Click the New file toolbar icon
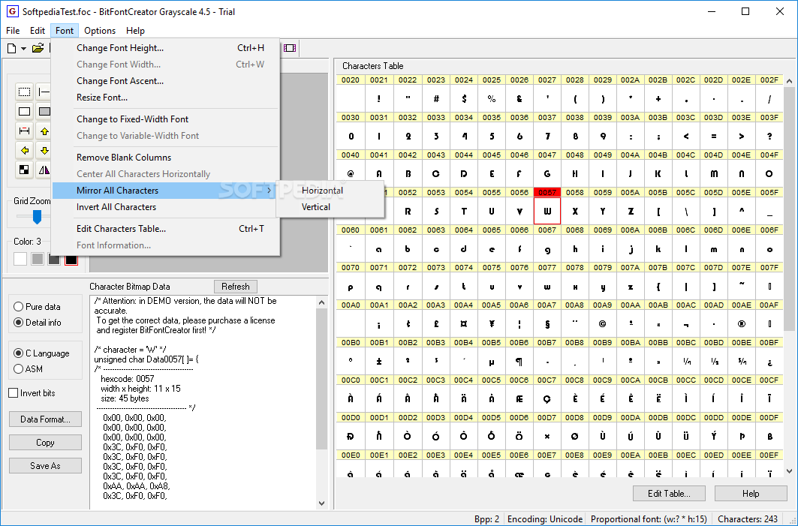This screenshot has width=798, height=526. pos(11,48)
